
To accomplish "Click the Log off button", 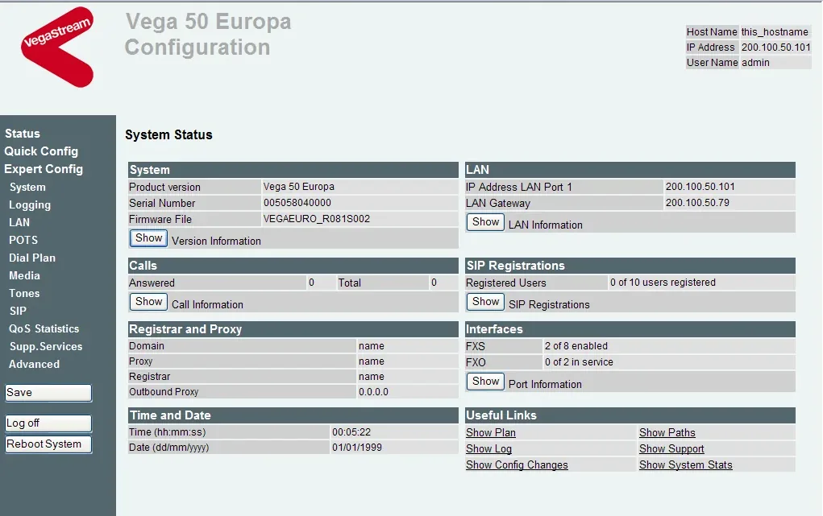I will (x=48, y=423).
